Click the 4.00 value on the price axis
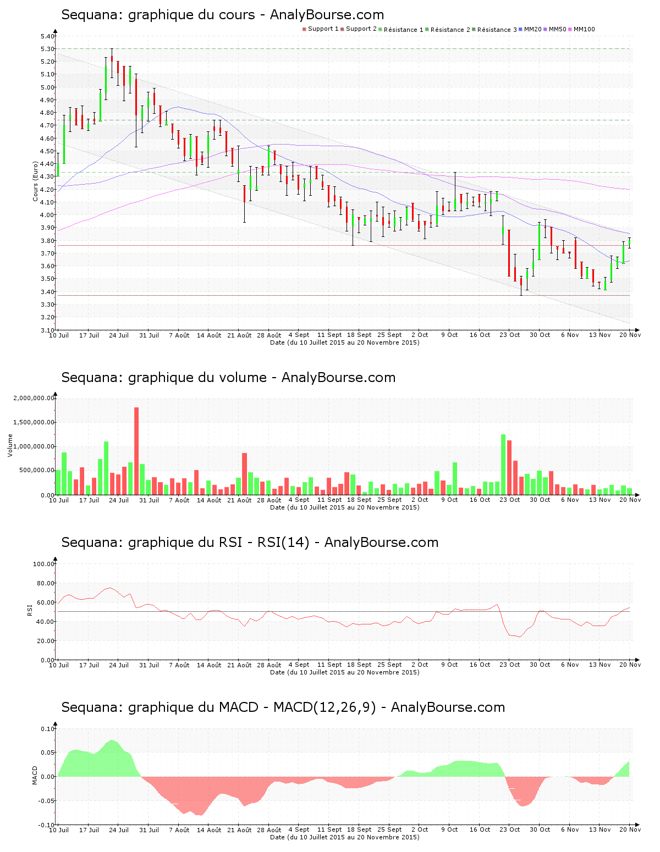The width and height of the screenshot is (660, 852). tap(47, 215)
